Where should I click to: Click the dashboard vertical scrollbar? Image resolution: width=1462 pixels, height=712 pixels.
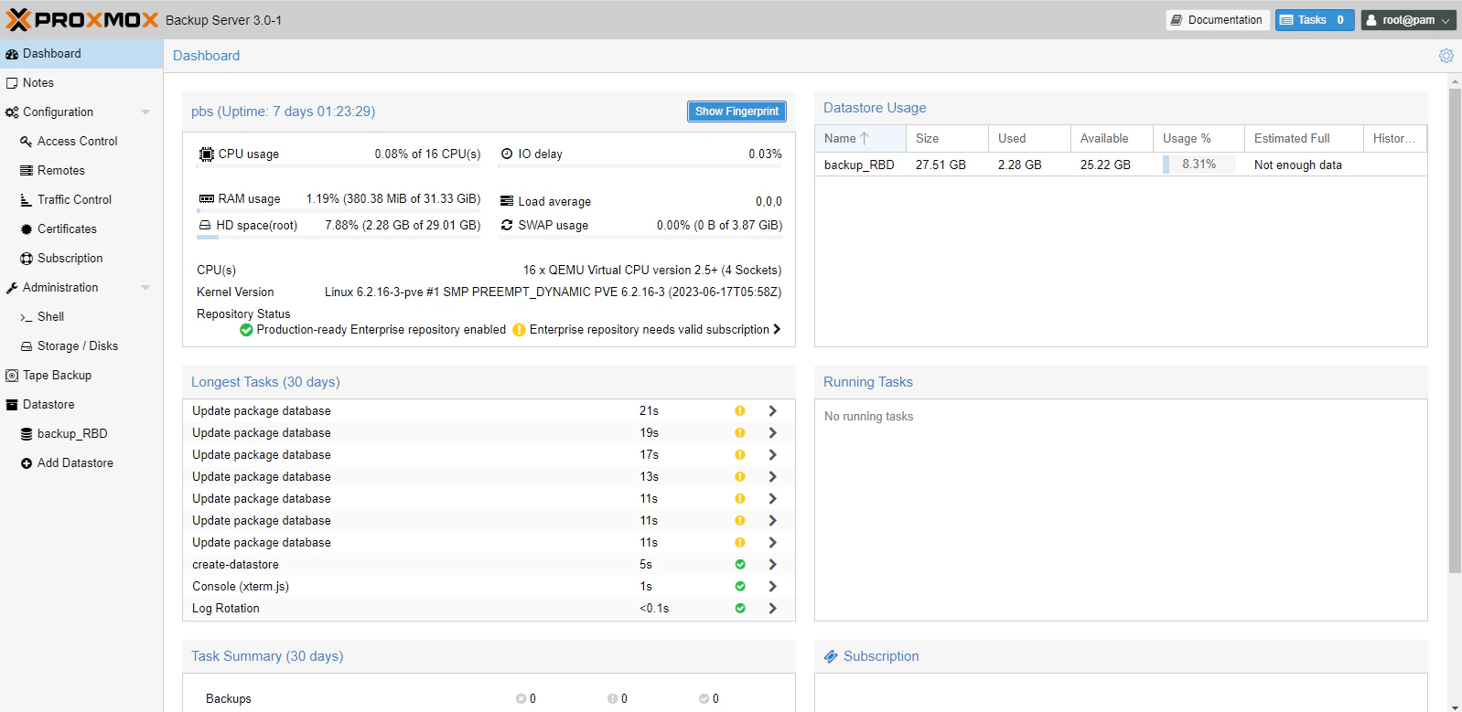pos(1455,331)
